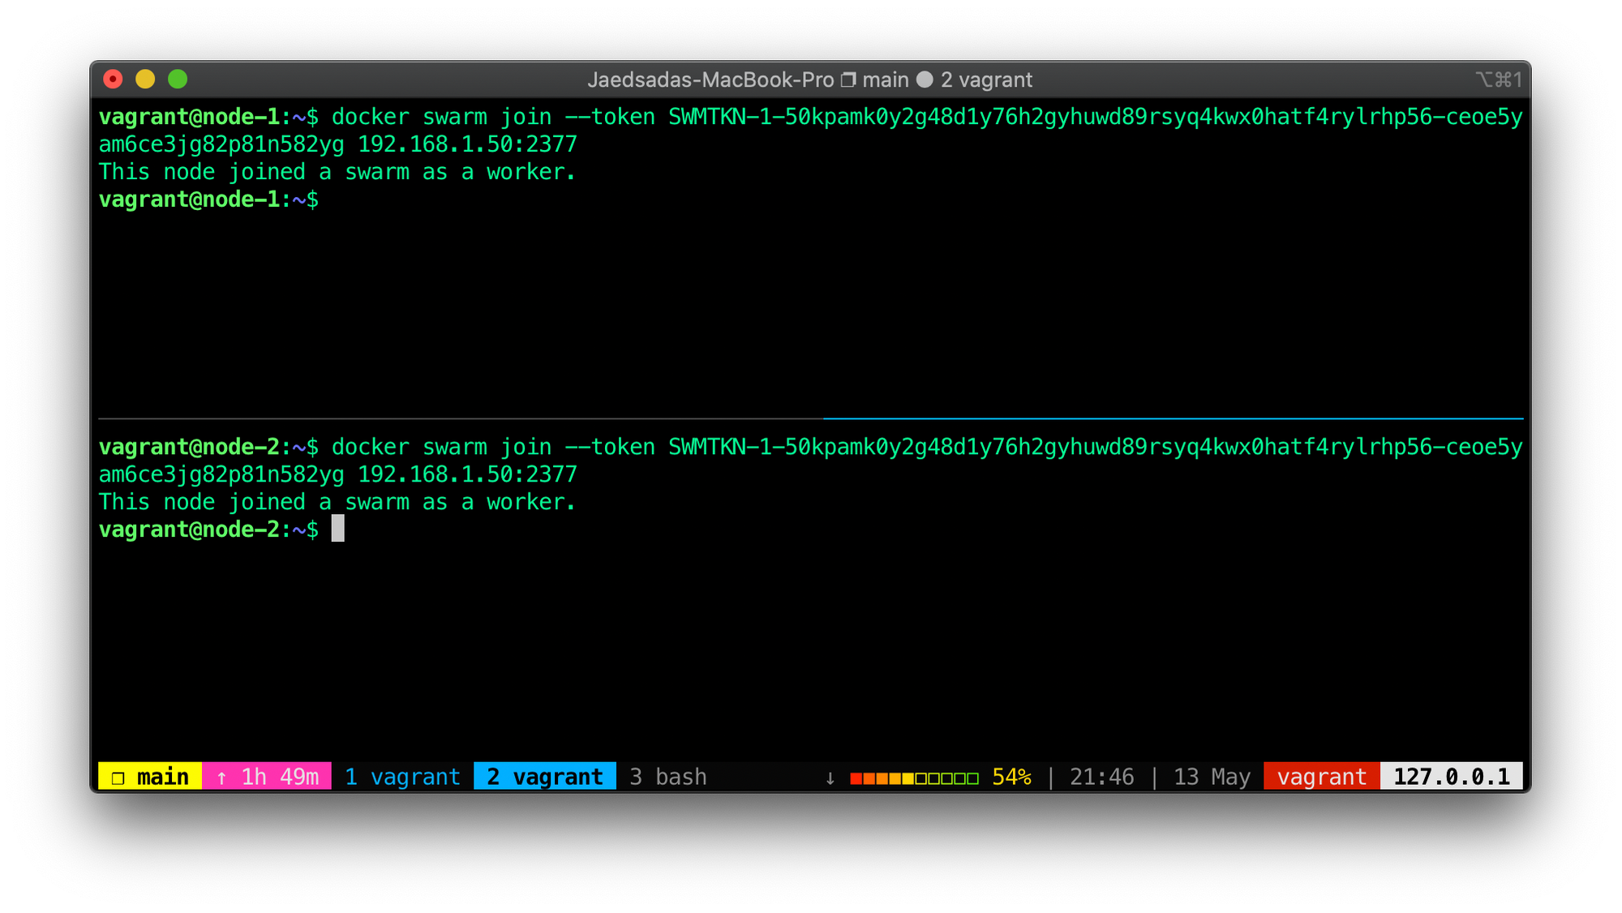Click the up arrow icon in uptime segment

click(x=221, y=778)
